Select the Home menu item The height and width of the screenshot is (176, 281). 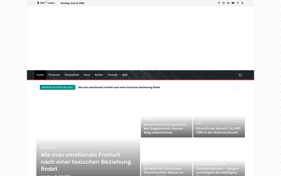(40, 75)
